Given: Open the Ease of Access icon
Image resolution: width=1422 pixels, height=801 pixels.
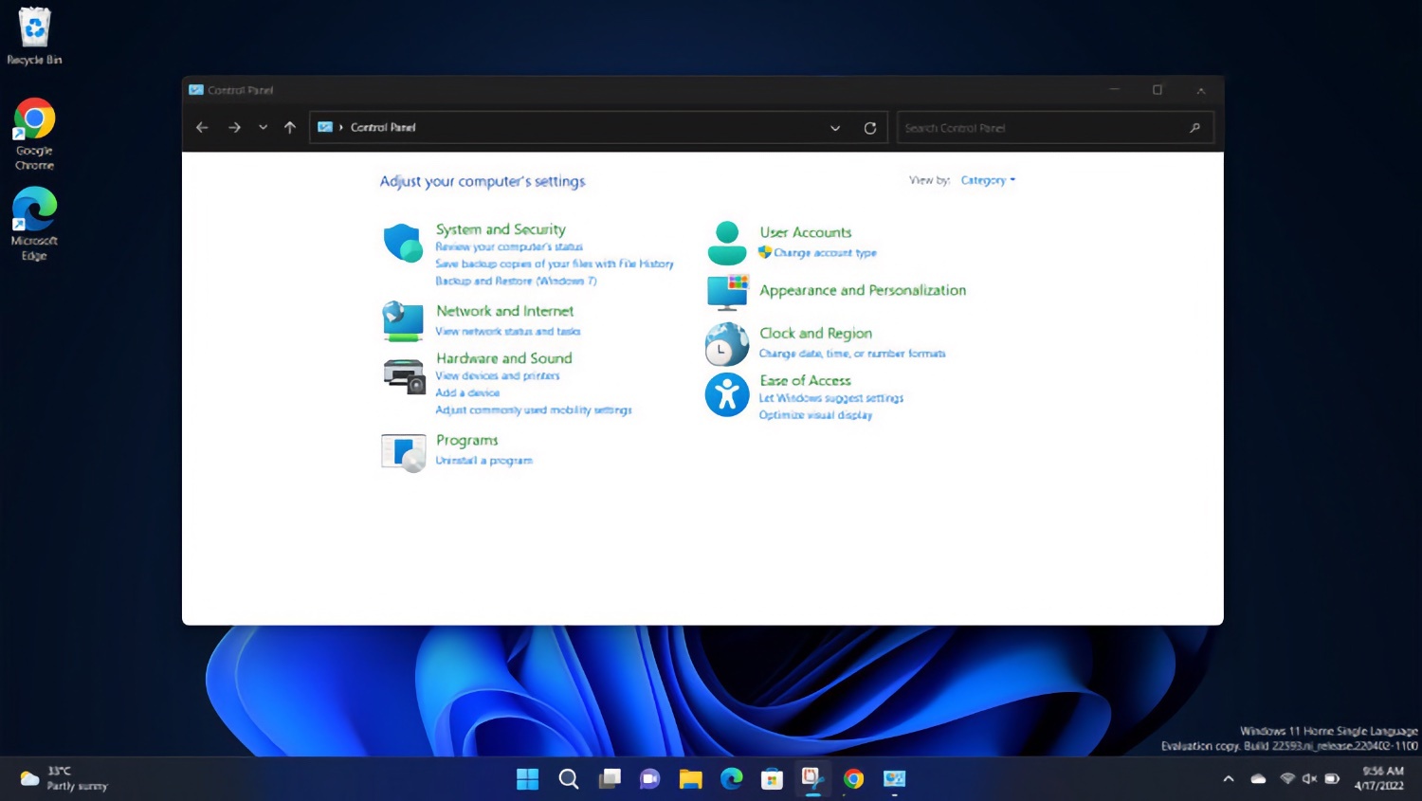Looking at the screenshot, I should tap(727, 394).
